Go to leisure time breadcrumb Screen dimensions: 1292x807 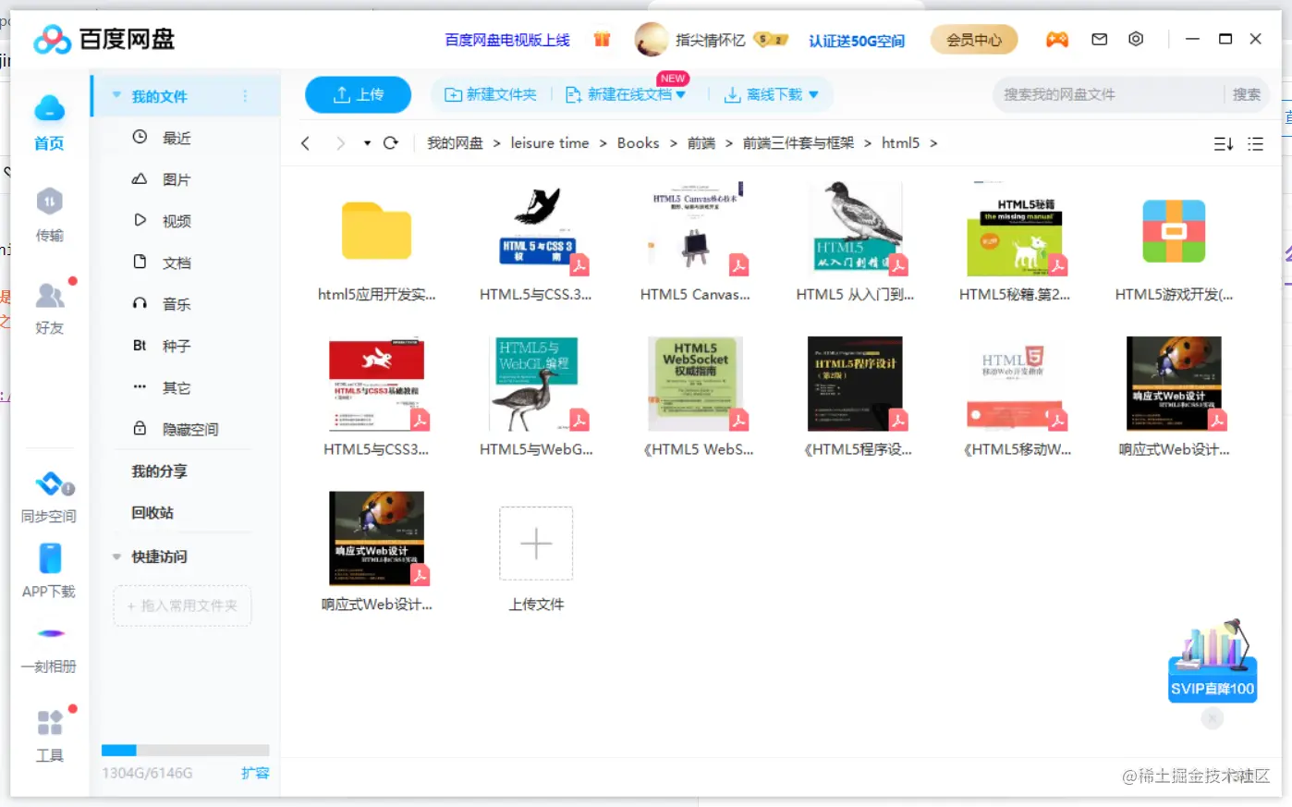[x=549, y=143]
